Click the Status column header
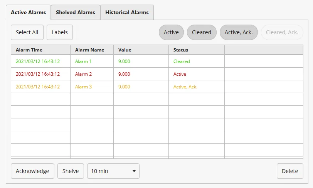The width and height of the screenshot is (313, 188). pyautogui.click(x=196, y=50)
